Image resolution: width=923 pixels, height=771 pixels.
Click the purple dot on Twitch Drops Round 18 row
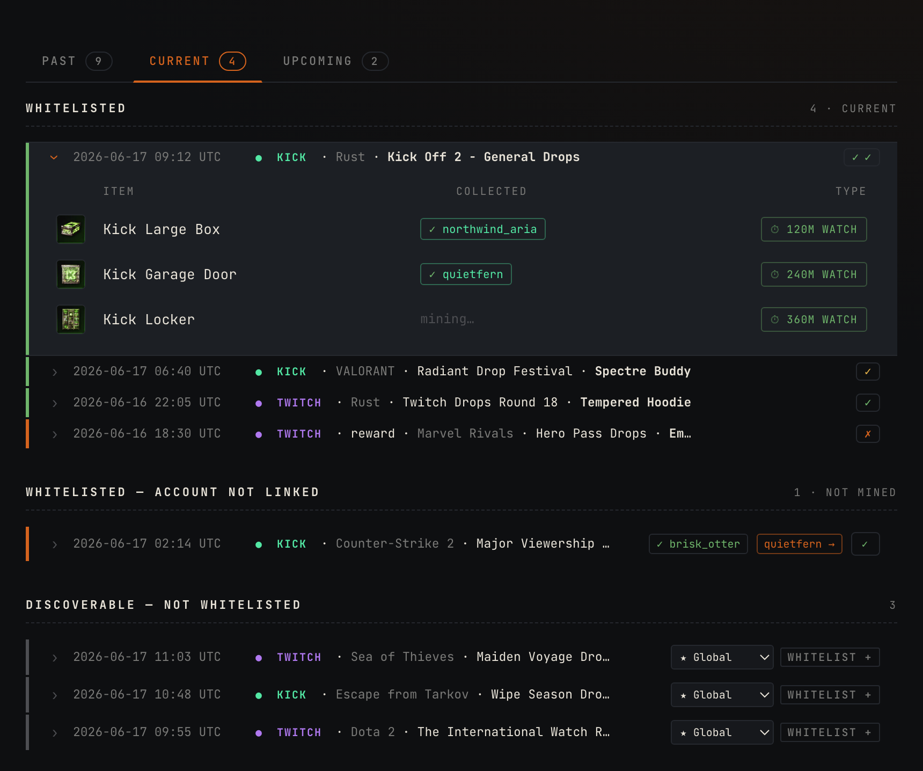point(259,403)
